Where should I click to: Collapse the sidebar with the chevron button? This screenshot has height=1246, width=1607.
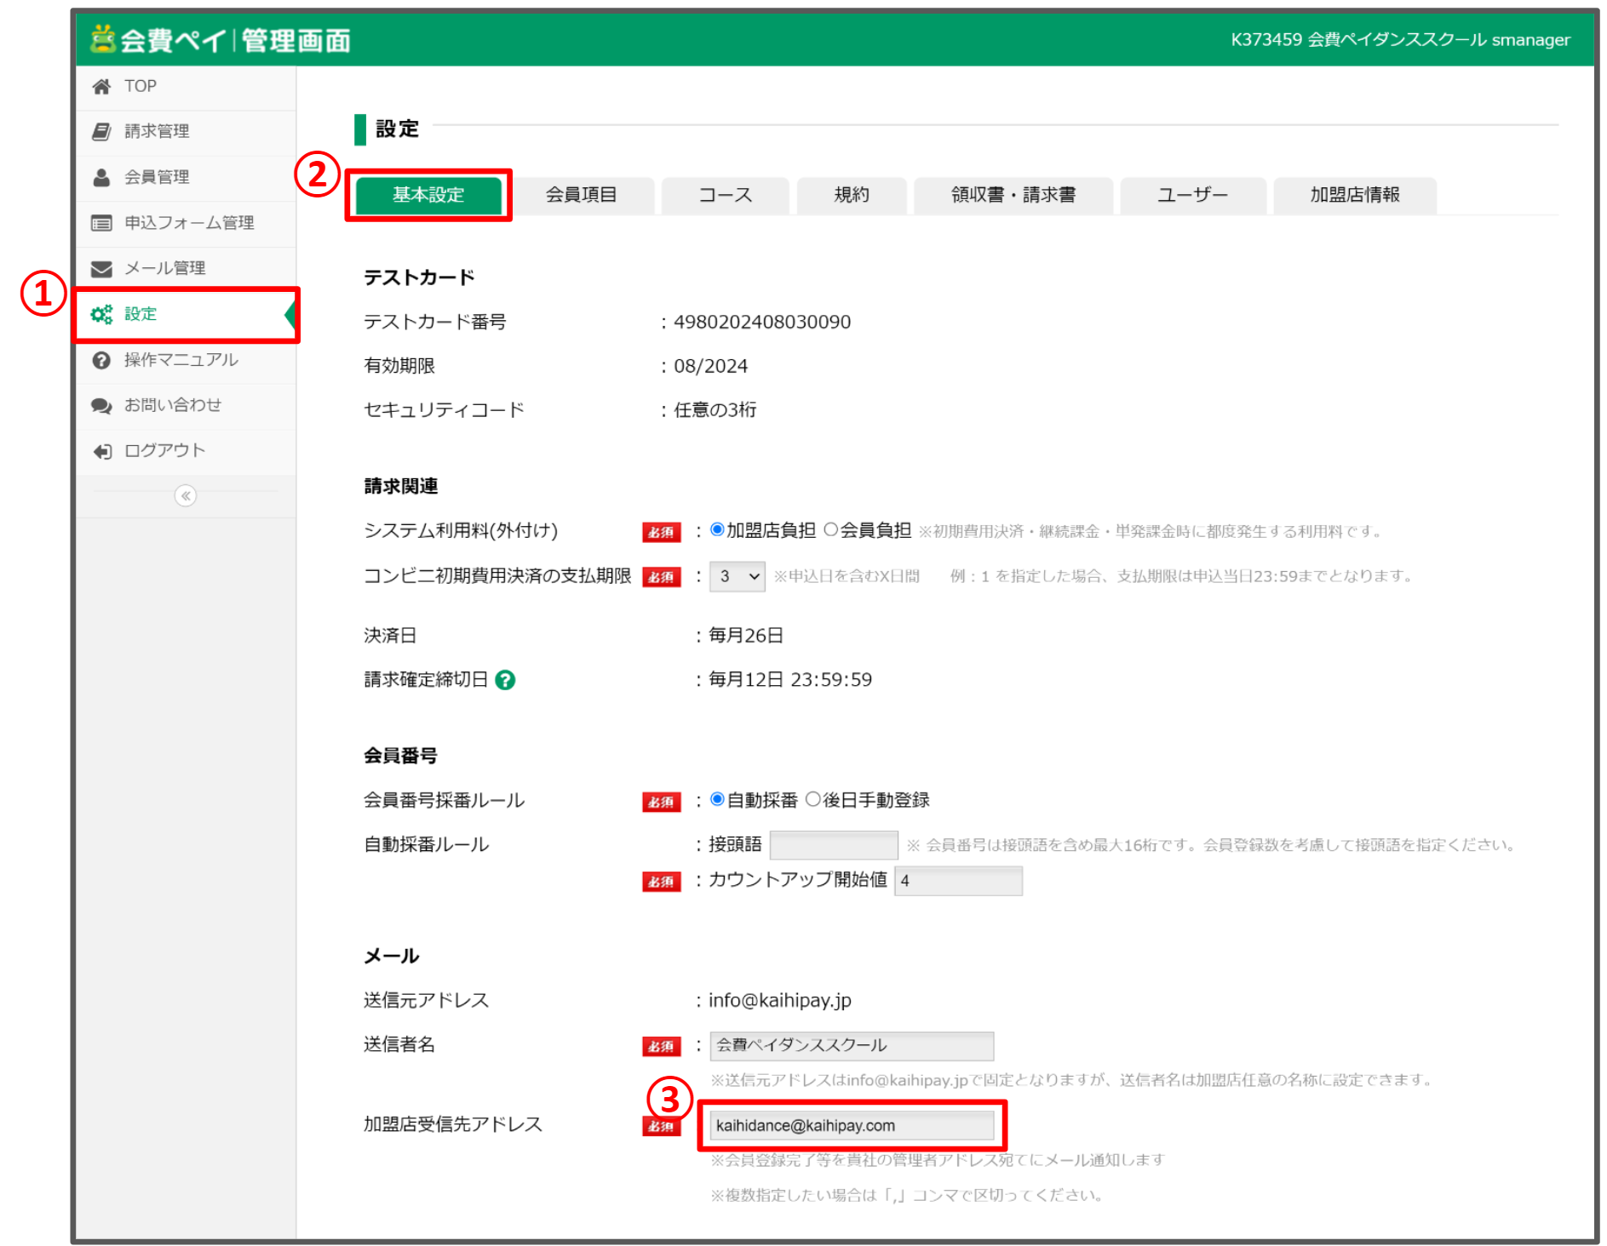coord(186,496)
